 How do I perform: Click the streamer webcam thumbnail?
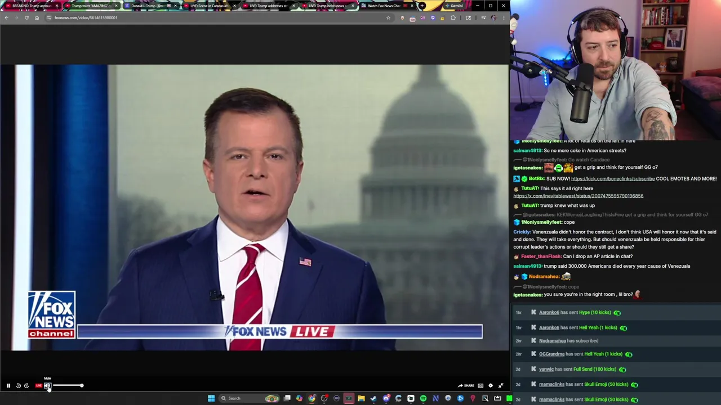click(x=615, y=70)
